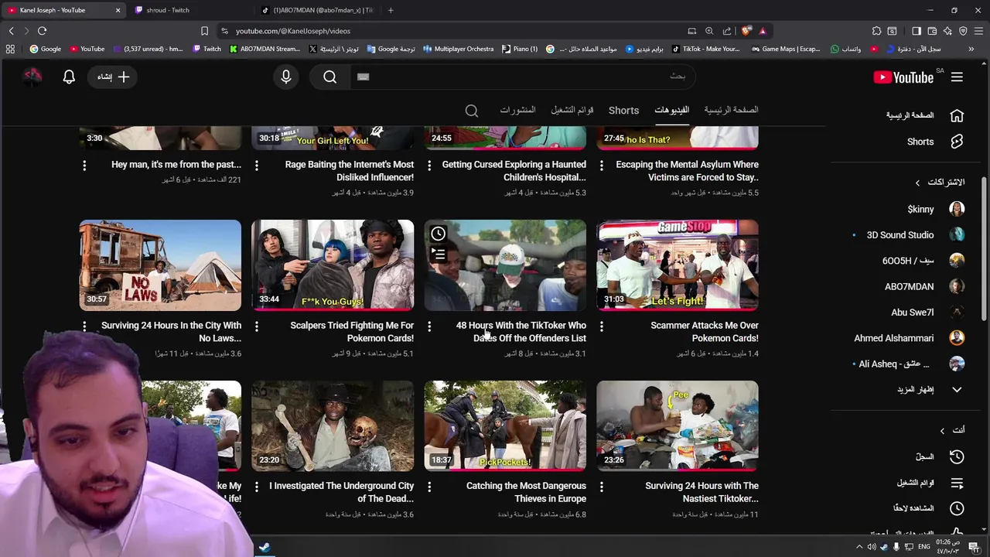The height and width of the screenshot is (557, 990).
Task: Show more bookmarks overflow chevron
Action: click(971, 49)
